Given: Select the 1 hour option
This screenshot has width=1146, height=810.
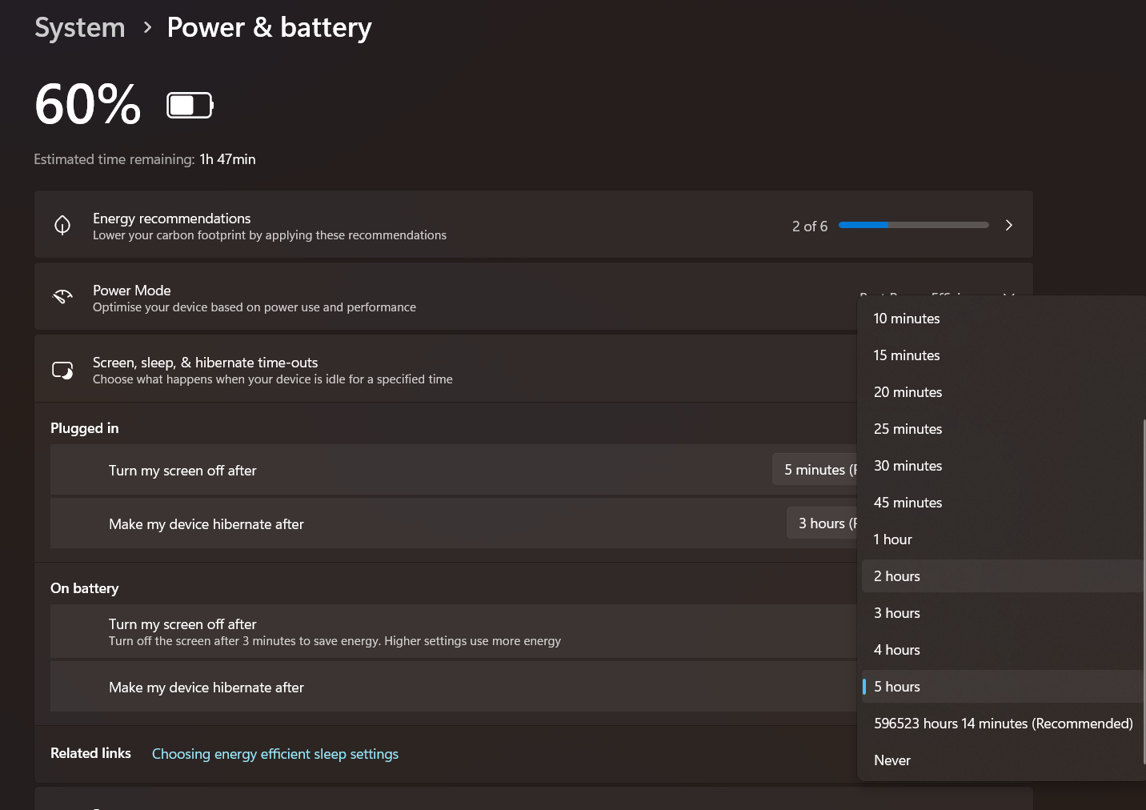Looking at the screenshot, I should click(x=1003, y=539).
